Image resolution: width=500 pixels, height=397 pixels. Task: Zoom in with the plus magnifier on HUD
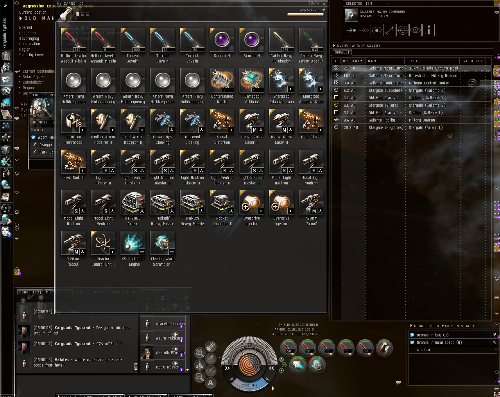coord(199,353)
